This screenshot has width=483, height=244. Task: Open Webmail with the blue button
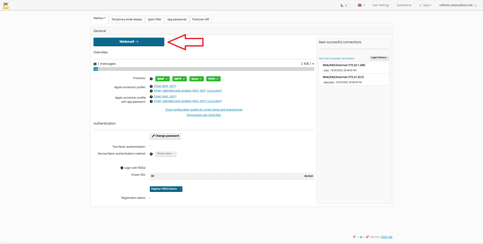129,42
